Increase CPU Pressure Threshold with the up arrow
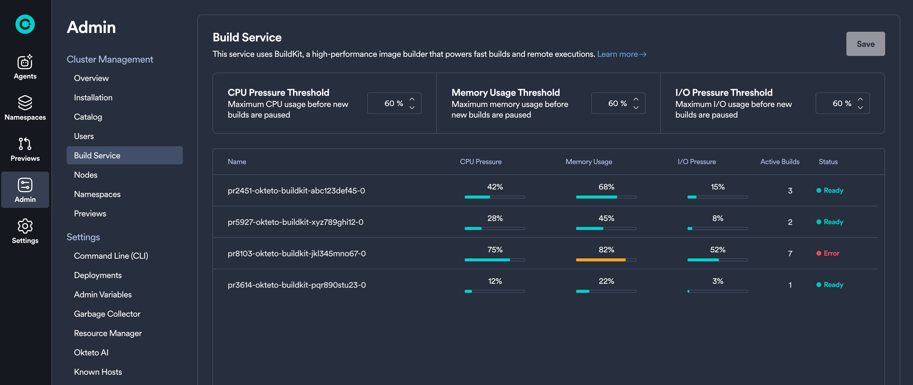913x385 pixels. point(412,99)
